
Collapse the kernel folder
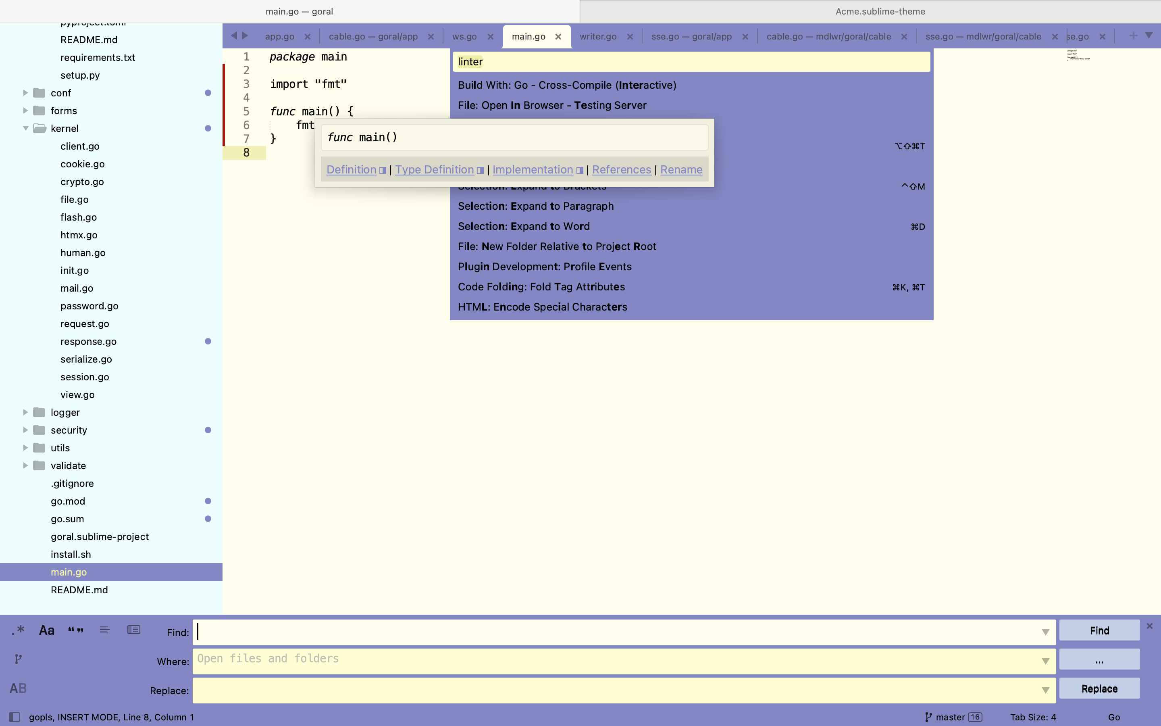coord(25,128)
